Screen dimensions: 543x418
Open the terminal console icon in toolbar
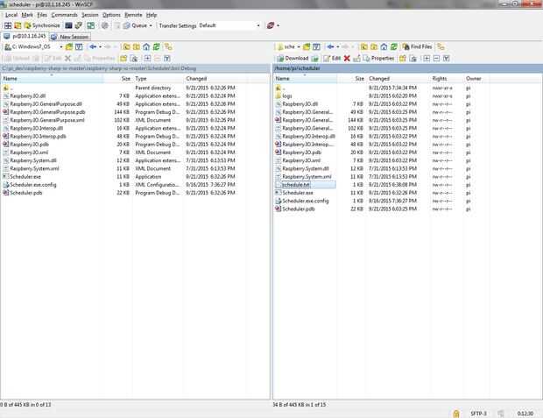[x=68, y=25]
